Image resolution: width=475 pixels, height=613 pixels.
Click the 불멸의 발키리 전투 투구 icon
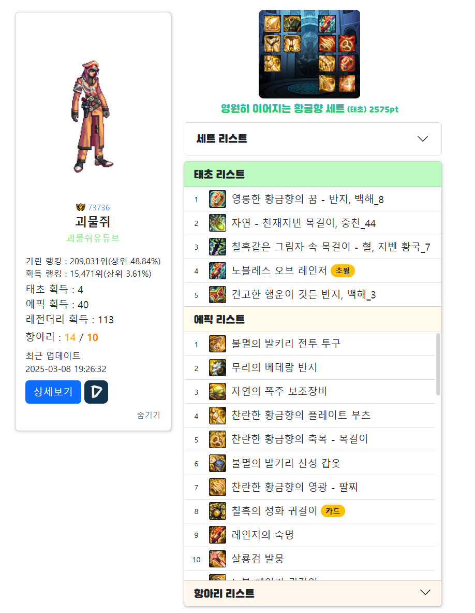click(x=217, y=344)
